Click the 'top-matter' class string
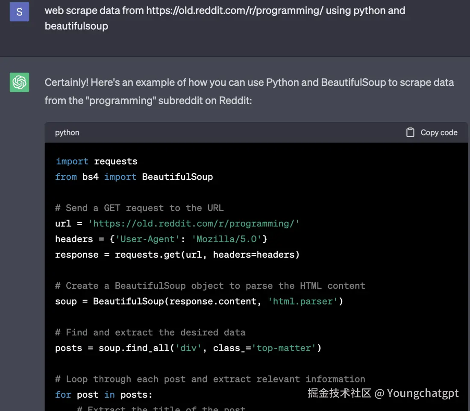 284,348
